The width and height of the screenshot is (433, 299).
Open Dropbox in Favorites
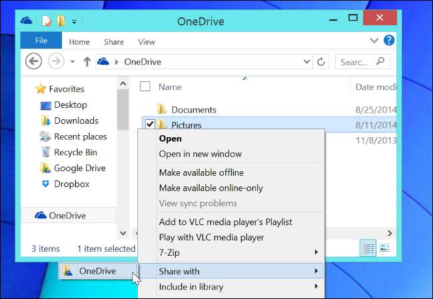(72, 184)
